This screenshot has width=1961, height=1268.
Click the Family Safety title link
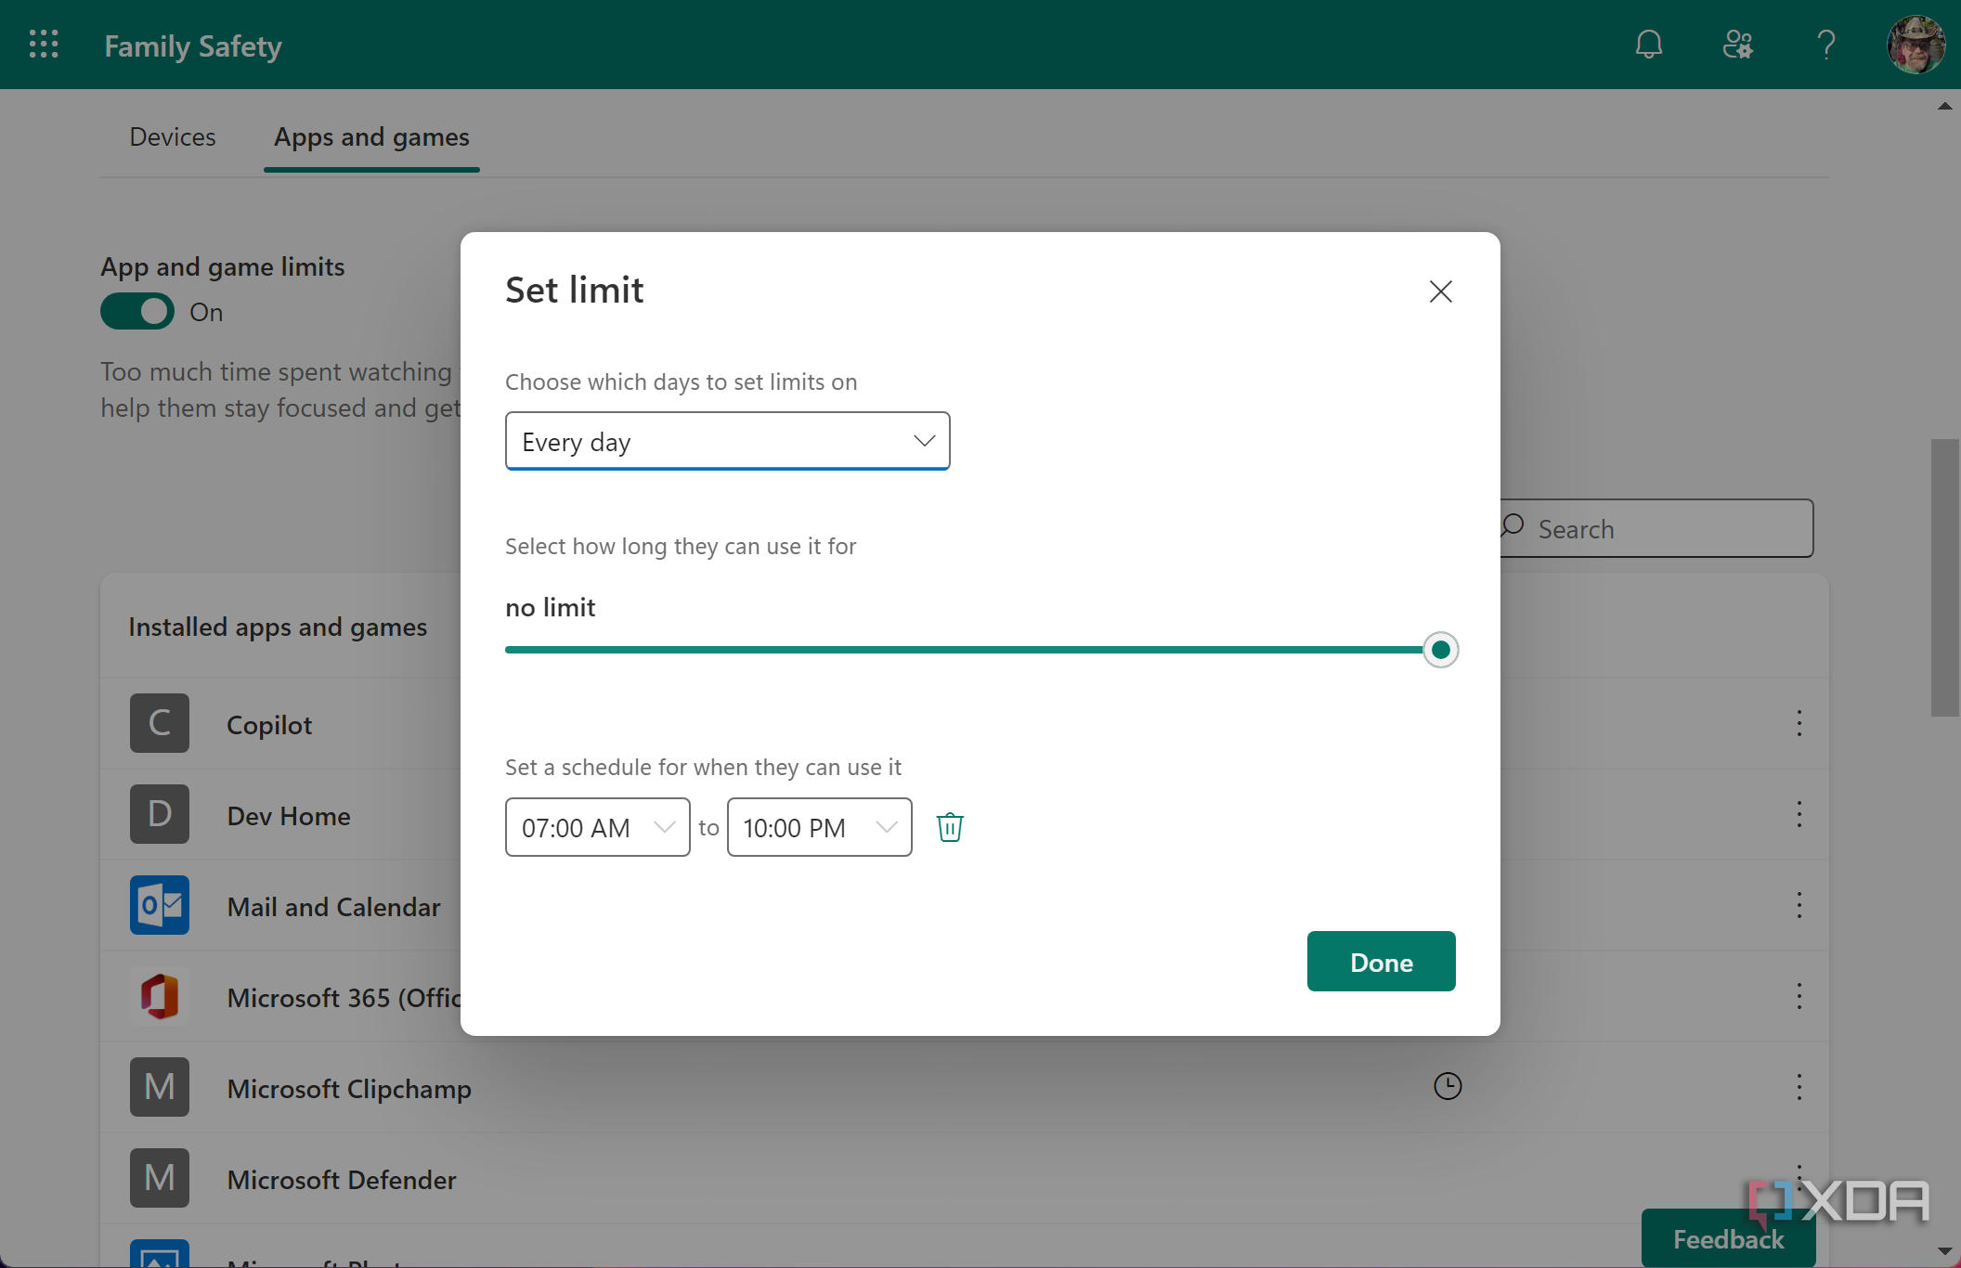(x=193, y=46)
